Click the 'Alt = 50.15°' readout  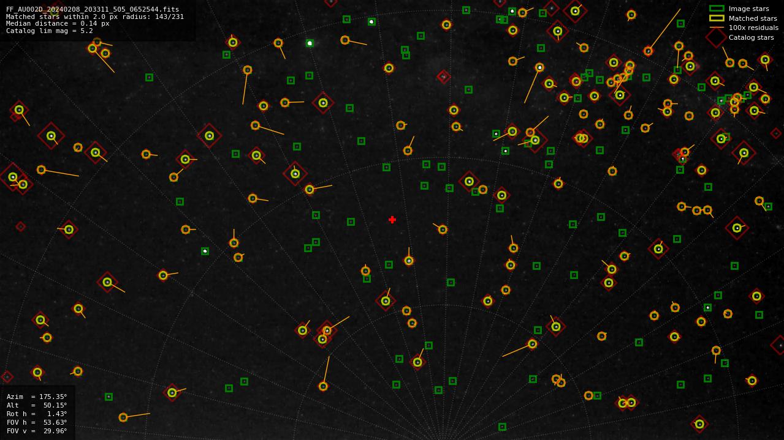(x=37, y=405)
